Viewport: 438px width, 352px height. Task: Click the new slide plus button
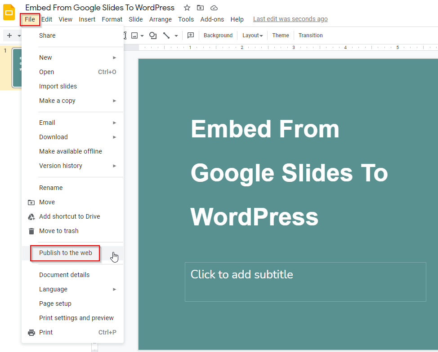pyautogui.click(x=9, y=35)
